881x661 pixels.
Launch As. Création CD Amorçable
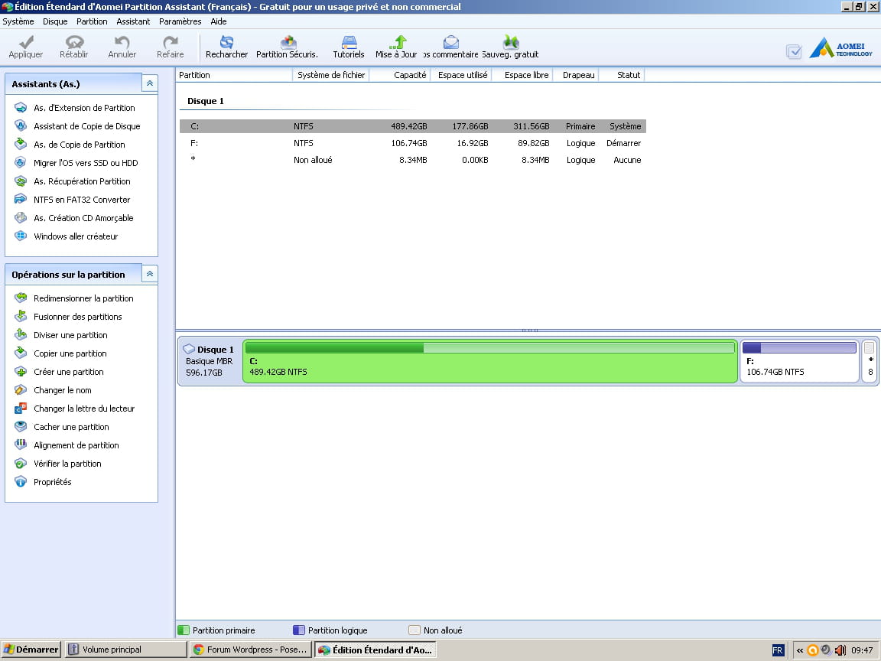[83, 218]
